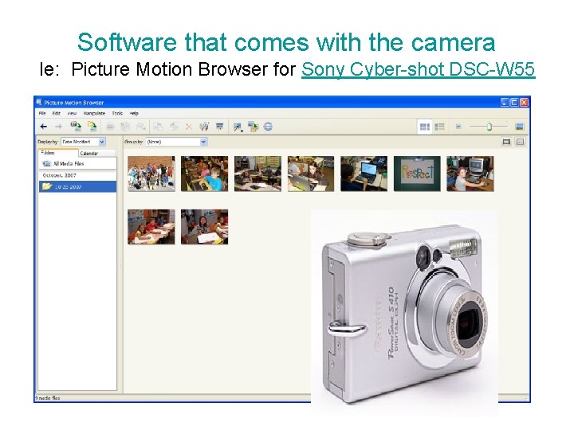Click the Picture Motion Browser title bar icon
The width and height of the screenshot is (574, 430).
click(39, 102)
